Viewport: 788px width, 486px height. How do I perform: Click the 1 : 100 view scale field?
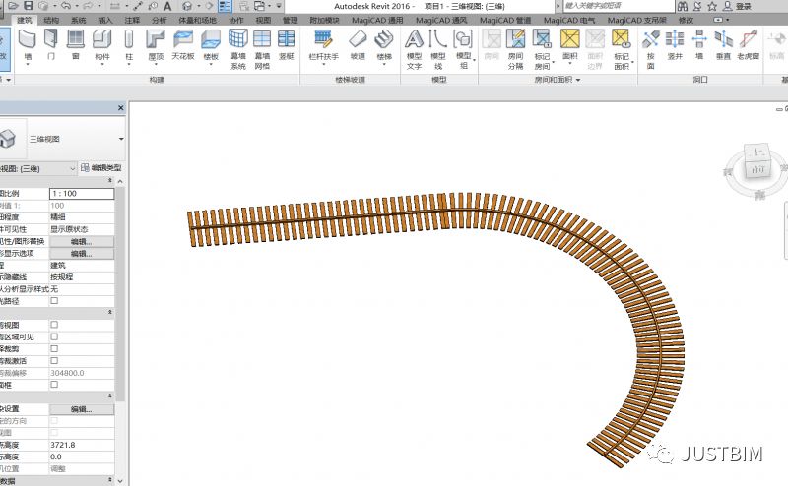tap(82, 193)
